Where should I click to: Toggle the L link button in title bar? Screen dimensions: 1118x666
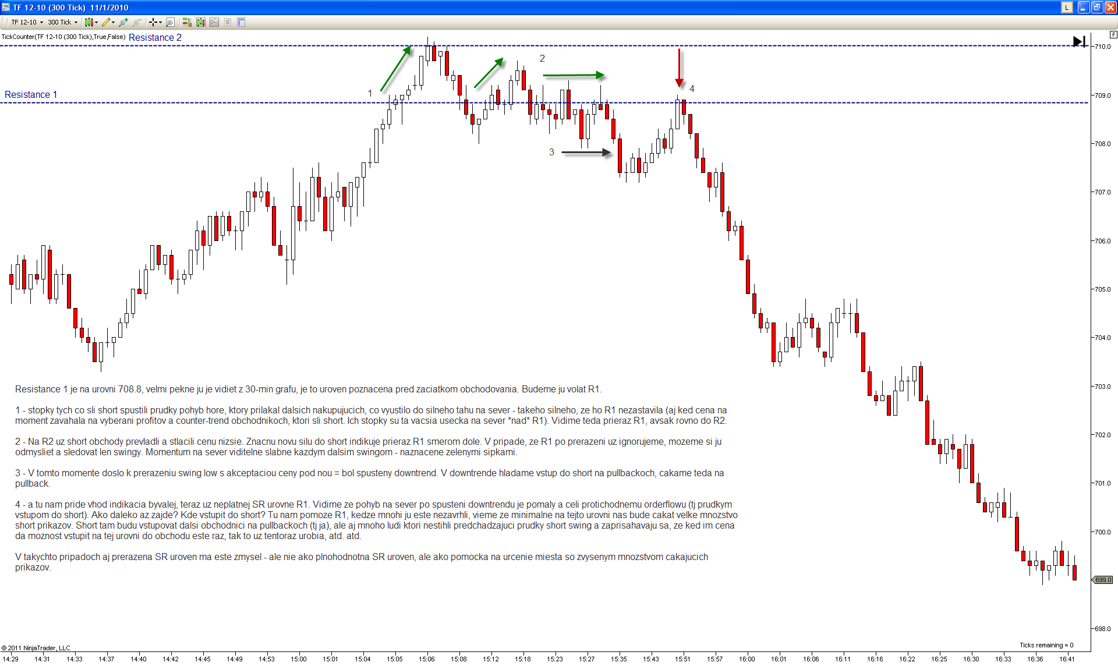click(x=1067, y=8)
